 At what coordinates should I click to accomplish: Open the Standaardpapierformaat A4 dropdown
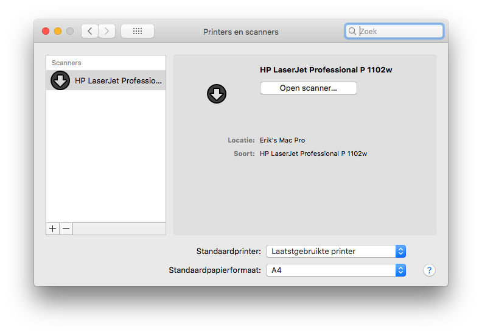coord(336,270)
